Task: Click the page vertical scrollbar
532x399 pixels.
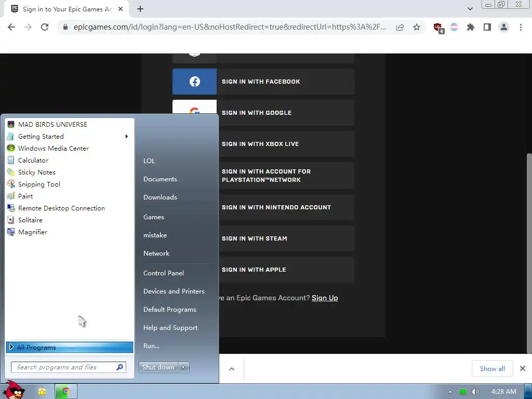Action: tap(529, 253)
